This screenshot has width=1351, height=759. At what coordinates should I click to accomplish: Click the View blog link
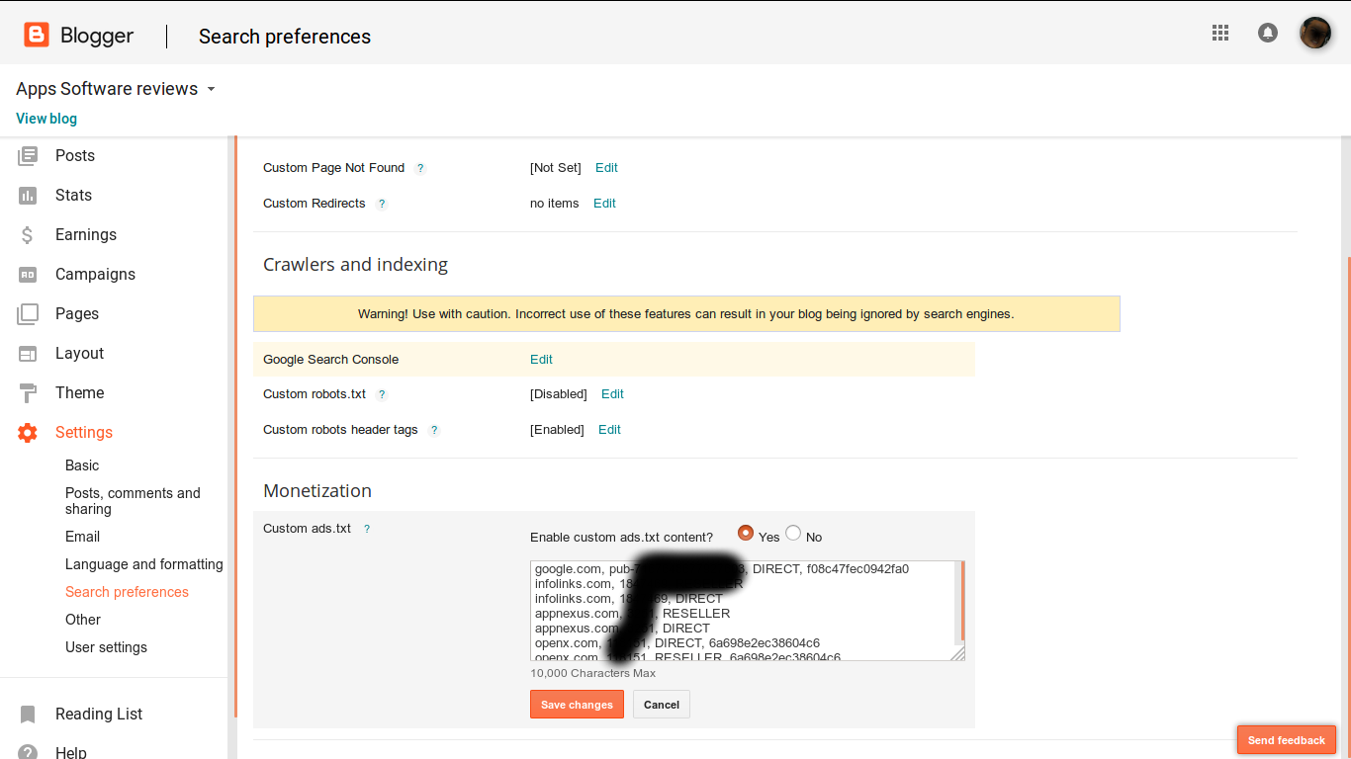46,119
